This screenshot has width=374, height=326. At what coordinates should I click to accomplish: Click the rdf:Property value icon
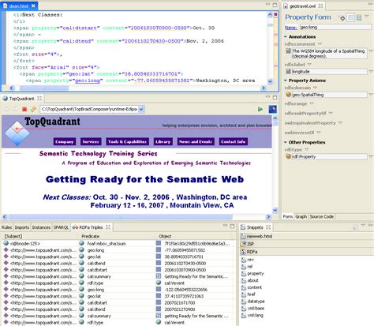[288, 156]
